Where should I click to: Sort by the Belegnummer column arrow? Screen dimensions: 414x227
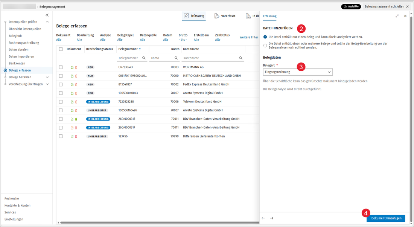click(x=140, y=49)
